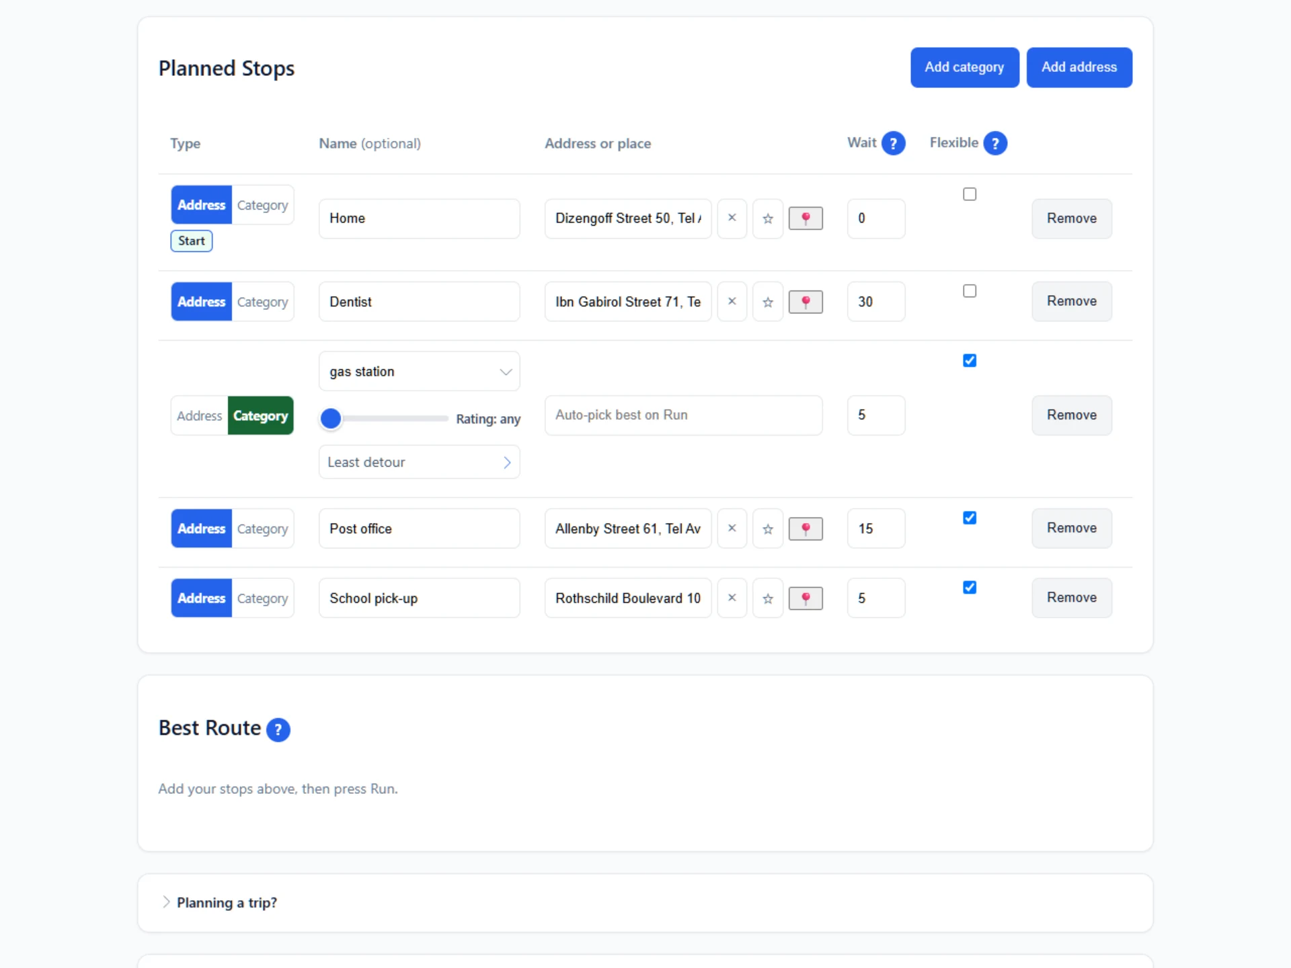Remove the School pick-up stop
The image size is (1291, 968).
pyautogui.click(x=1072, y=598)
